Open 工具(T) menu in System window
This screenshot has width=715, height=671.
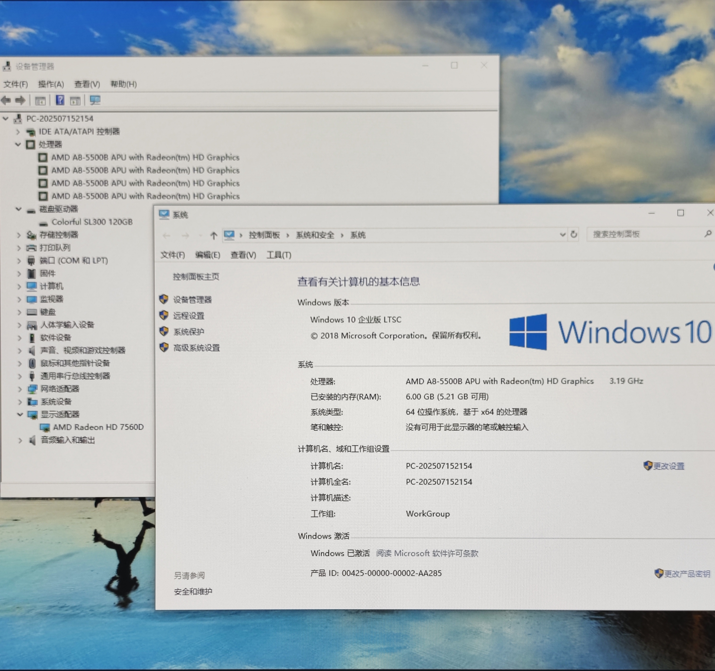pyautogui.click(x=279, y=255)
